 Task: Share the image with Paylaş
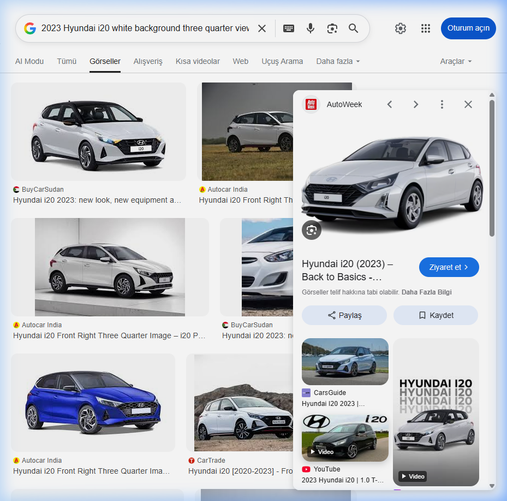click(x=344, y=315)
